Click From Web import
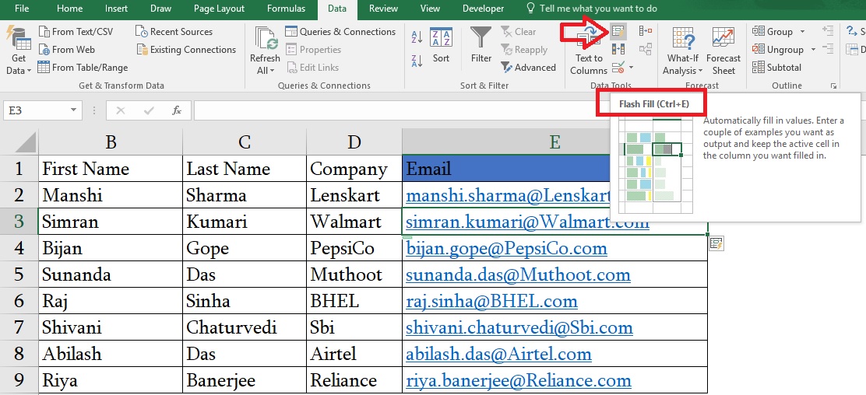Viewport: 866px width, 395px height. click(67, 49)
